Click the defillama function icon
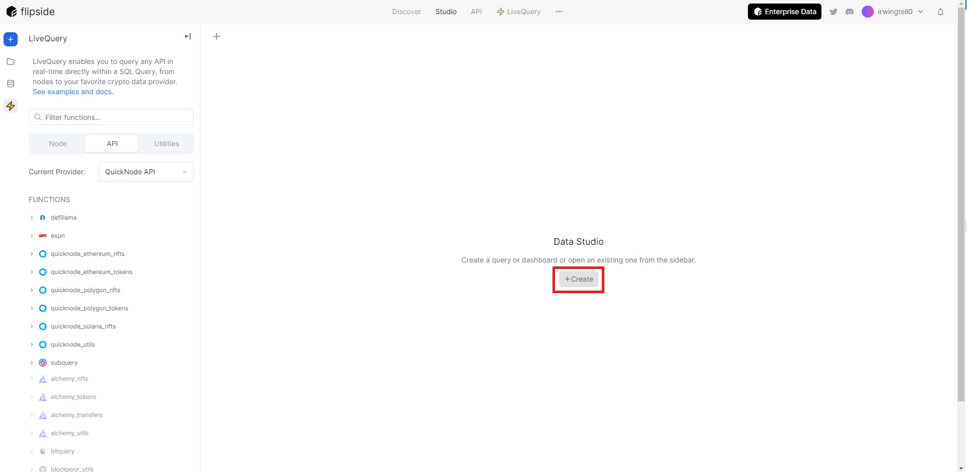The image size is (967, 472). click(43, 218)
